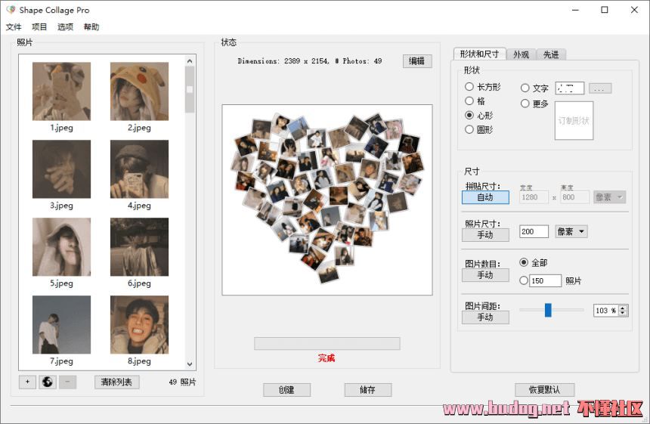Click the 图片间距 spacing slider handle
650x424 pixels.
click(548, 310)
